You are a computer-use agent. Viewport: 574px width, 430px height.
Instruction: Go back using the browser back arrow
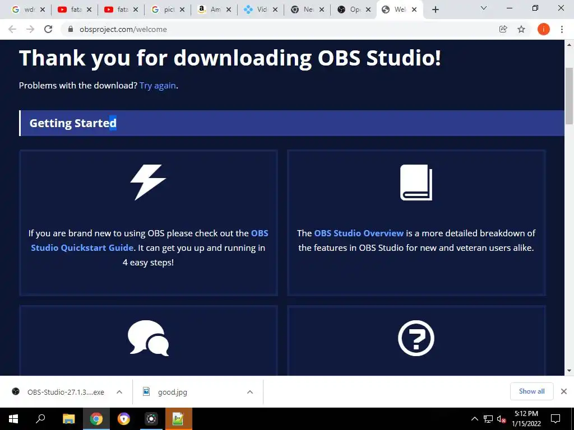tap(12, 29)
